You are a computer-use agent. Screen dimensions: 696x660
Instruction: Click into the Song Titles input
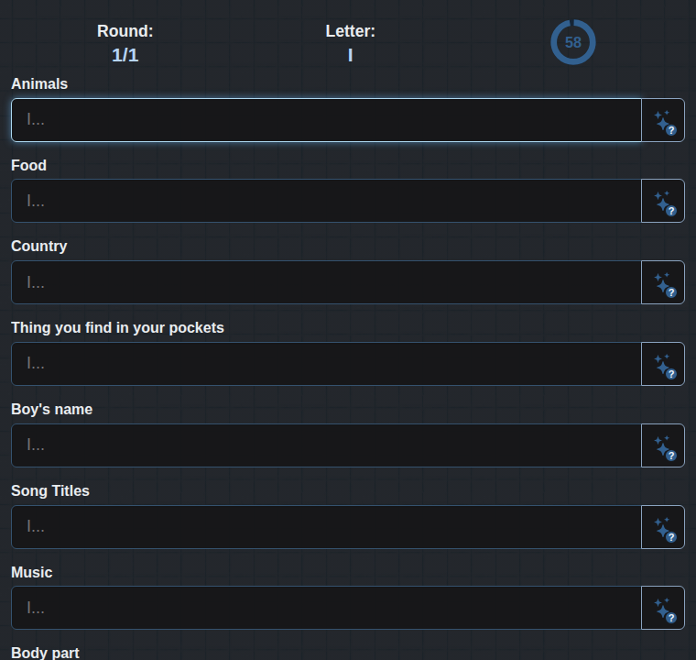pos(326,527)
